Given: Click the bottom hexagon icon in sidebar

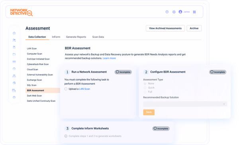Looking at the screenshot, I should pos(14,97).
